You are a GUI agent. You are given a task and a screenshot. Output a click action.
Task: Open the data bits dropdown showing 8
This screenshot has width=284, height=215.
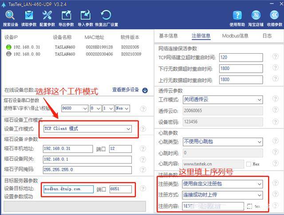pos(96,108)
